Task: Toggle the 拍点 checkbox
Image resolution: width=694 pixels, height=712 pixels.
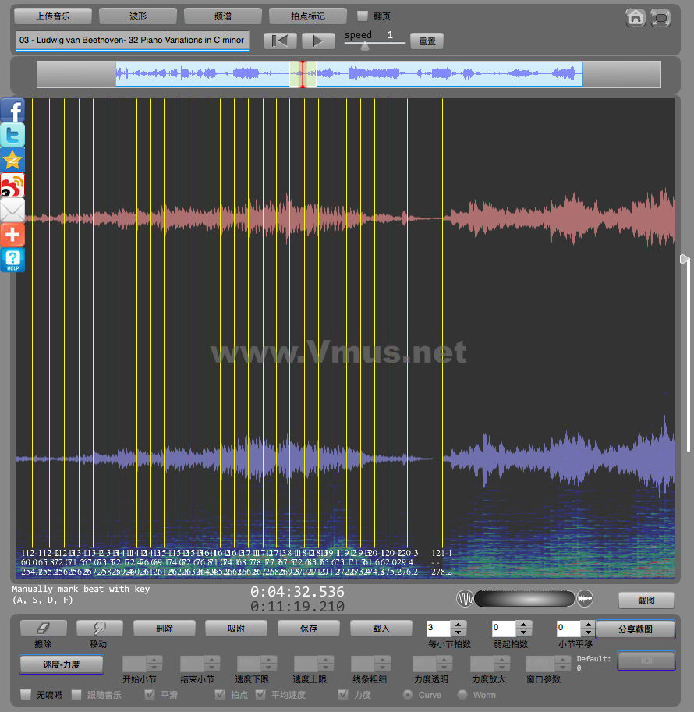Action: 220,694
